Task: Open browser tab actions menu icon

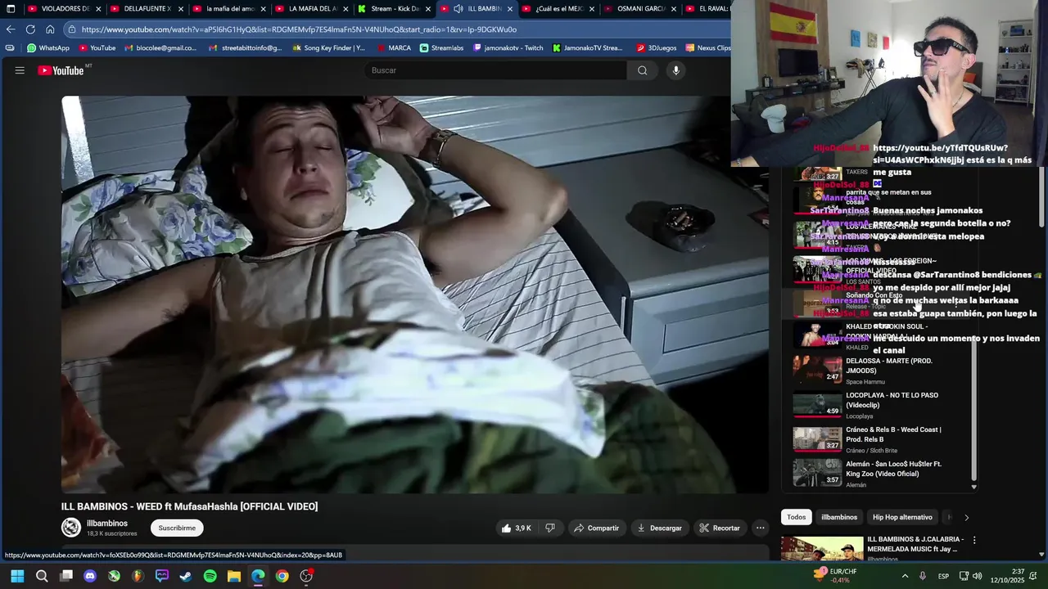Action: point(11,9)
